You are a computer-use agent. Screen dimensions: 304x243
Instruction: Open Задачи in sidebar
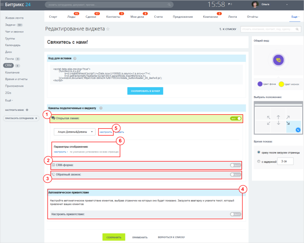[x=10, y=25]
